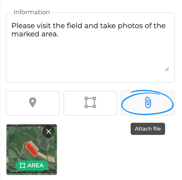182x180 pixels.
Task: Click the paperclip Attach file icon
Action: [x=148, y=102]
